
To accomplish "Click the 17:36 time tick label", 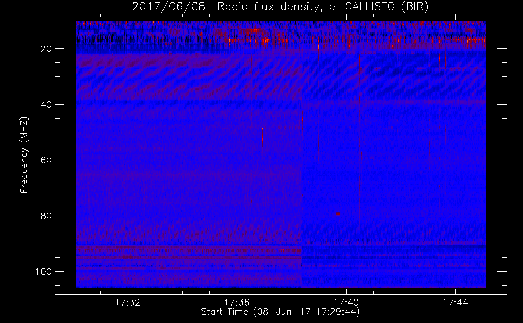I will [x=237, y=303].
